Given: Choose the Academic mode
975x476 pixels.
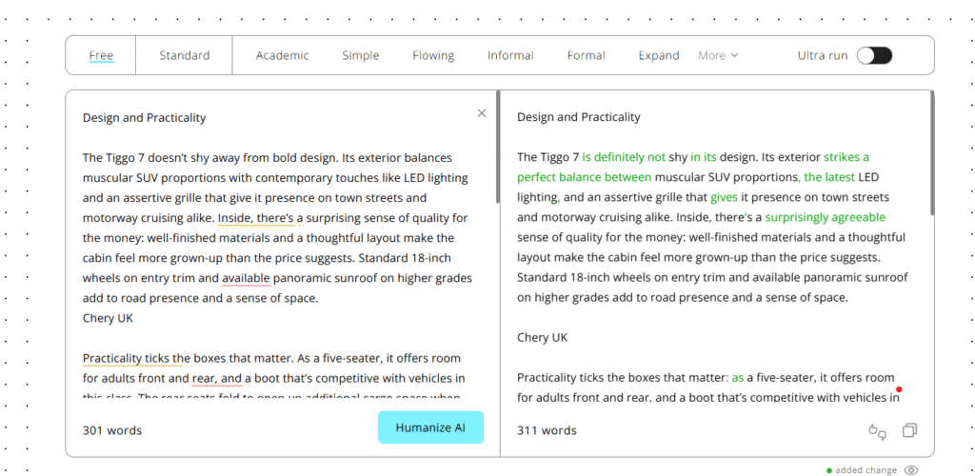Looking at the screenshot, I should coord(282,55).
